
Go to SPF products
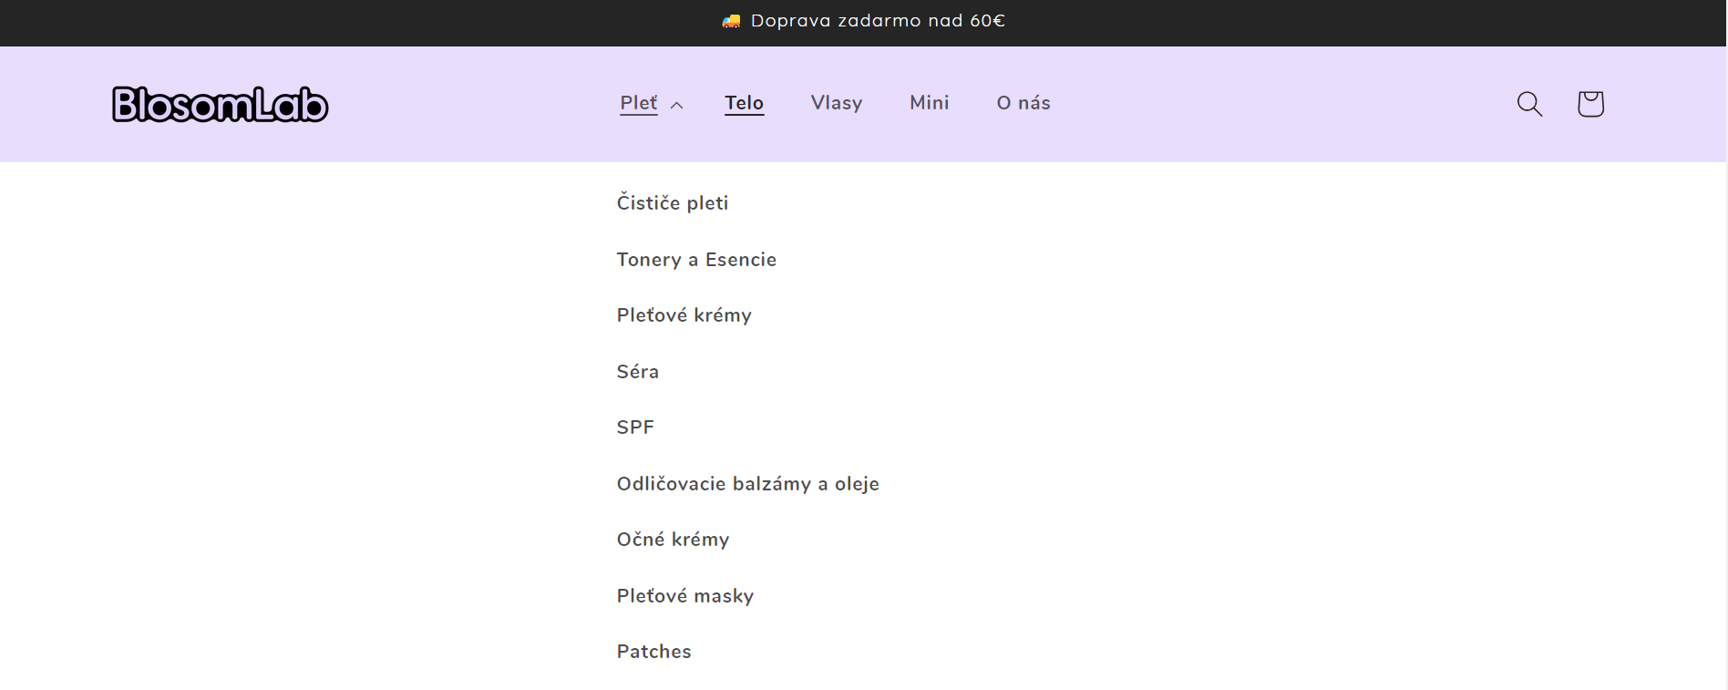click(635, 427)
